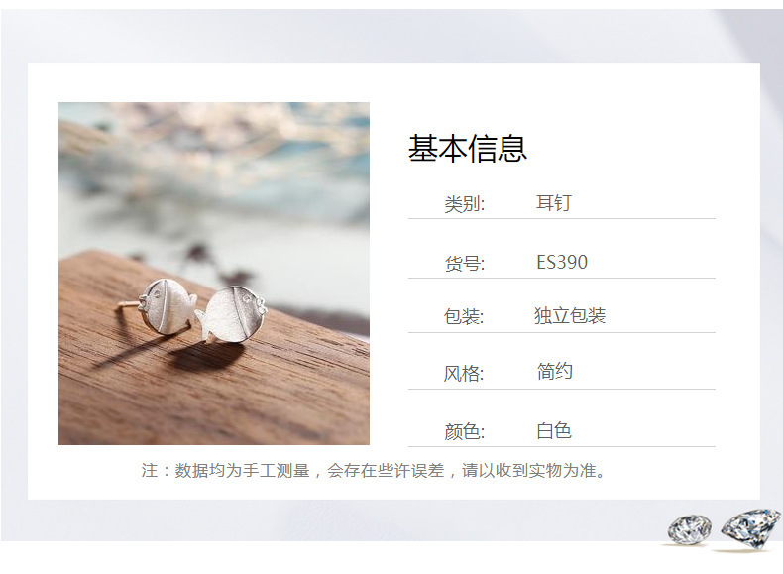Click the measurement note text at bottom
This screenshot has width=783, height=574.
(x=374, y=470)
